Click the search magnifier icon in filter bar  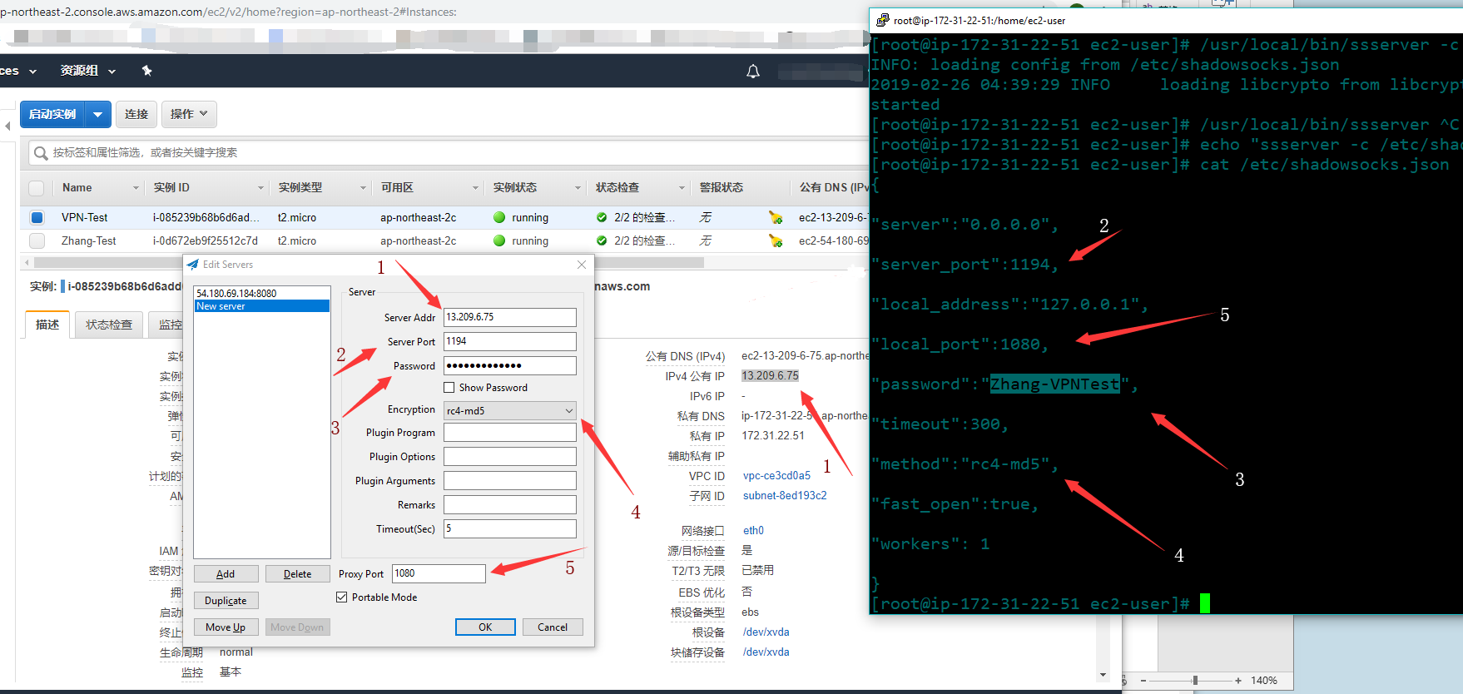tap(40, 153)
